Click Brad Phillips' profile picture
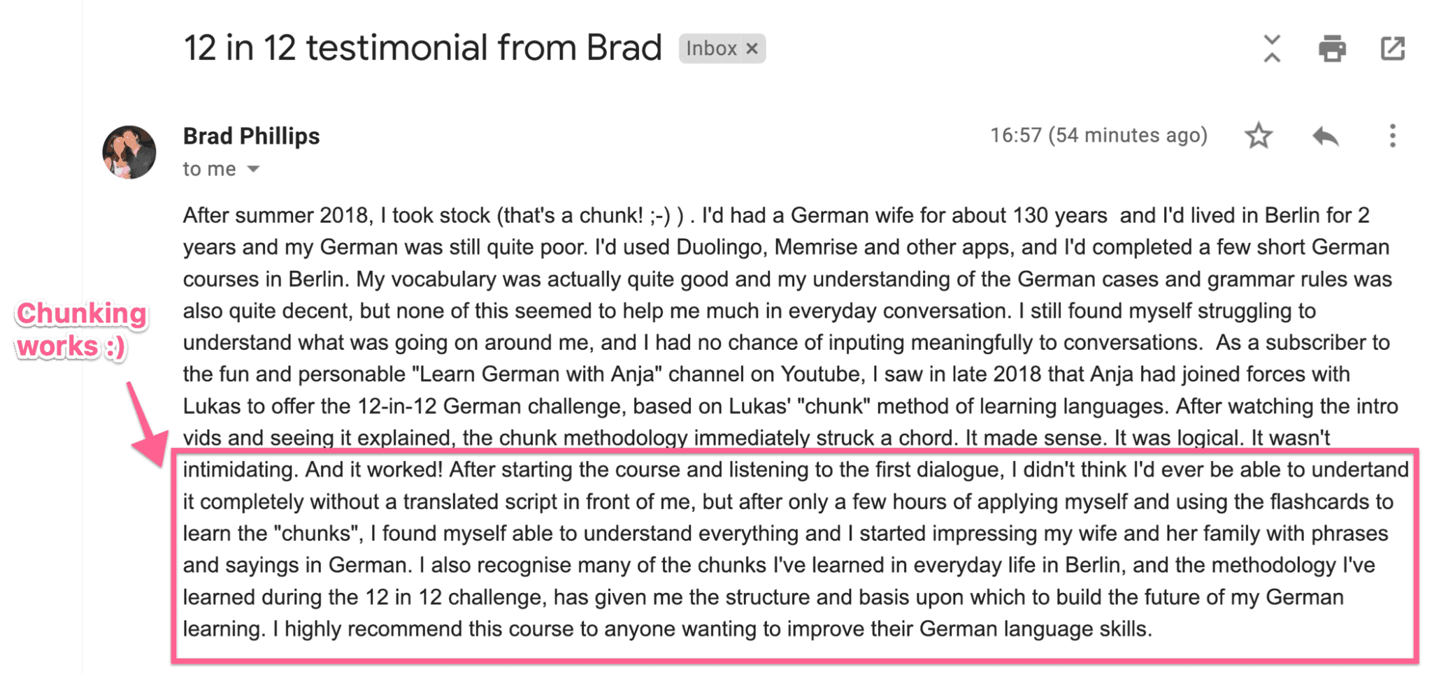Image resolution: width=1432 pixels, height=674 pixels. [129, 152]
